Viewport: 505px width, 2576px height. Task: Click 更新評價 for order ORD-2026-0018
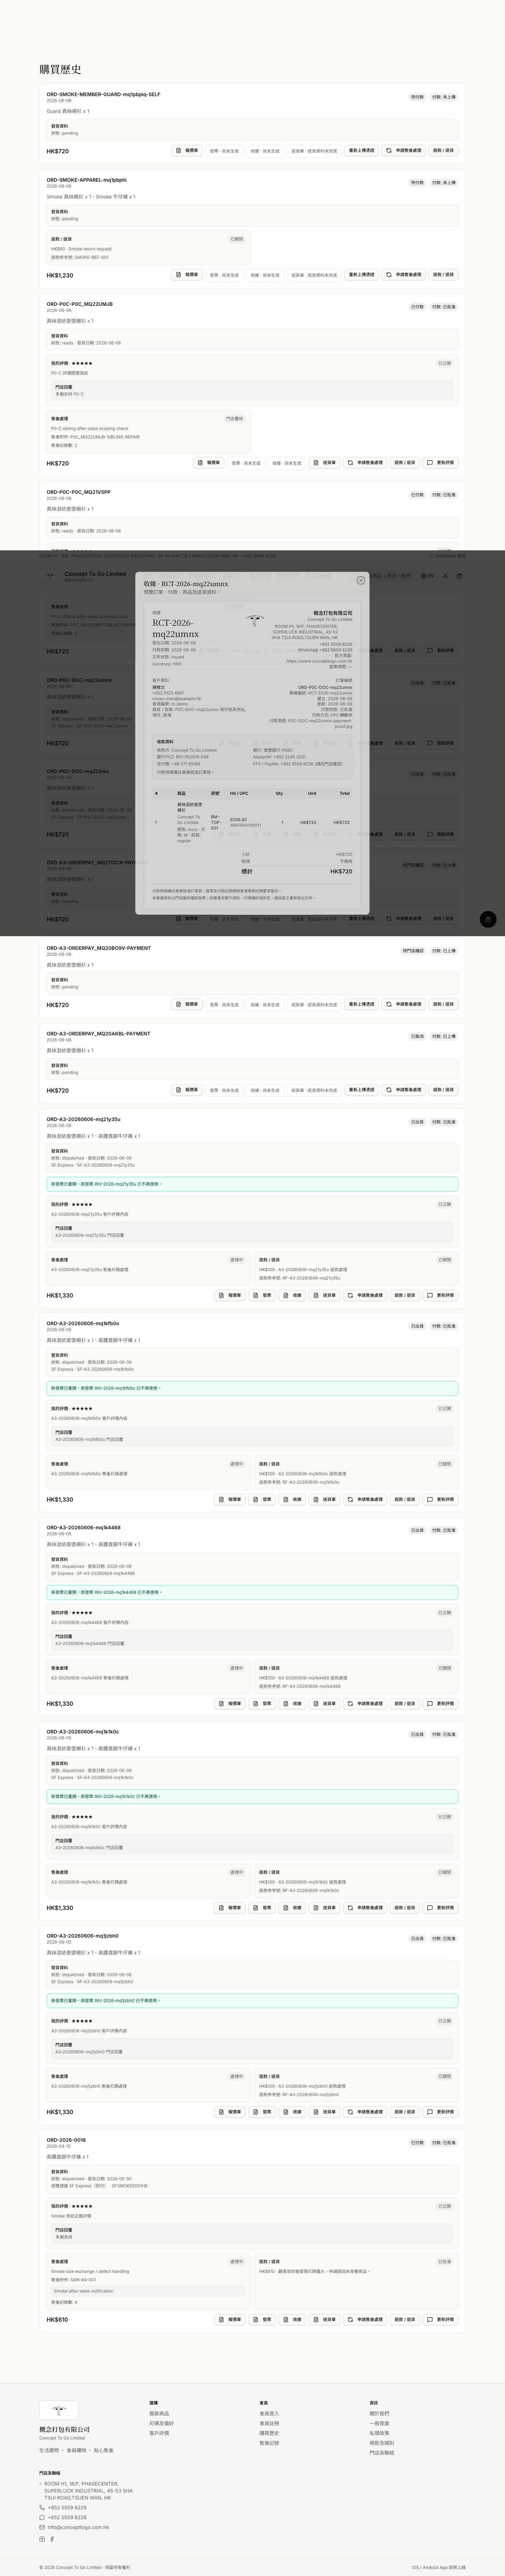click(x=440, y=2320)
